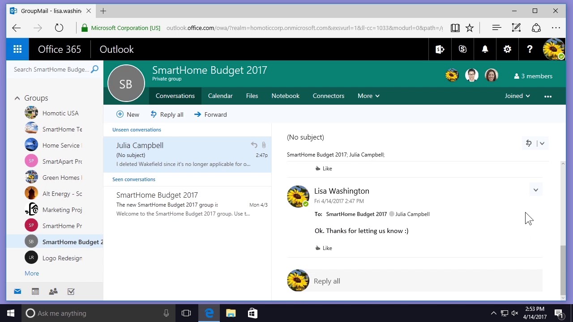
Task: Open Marketing Proj group
Action: [55, 210]
